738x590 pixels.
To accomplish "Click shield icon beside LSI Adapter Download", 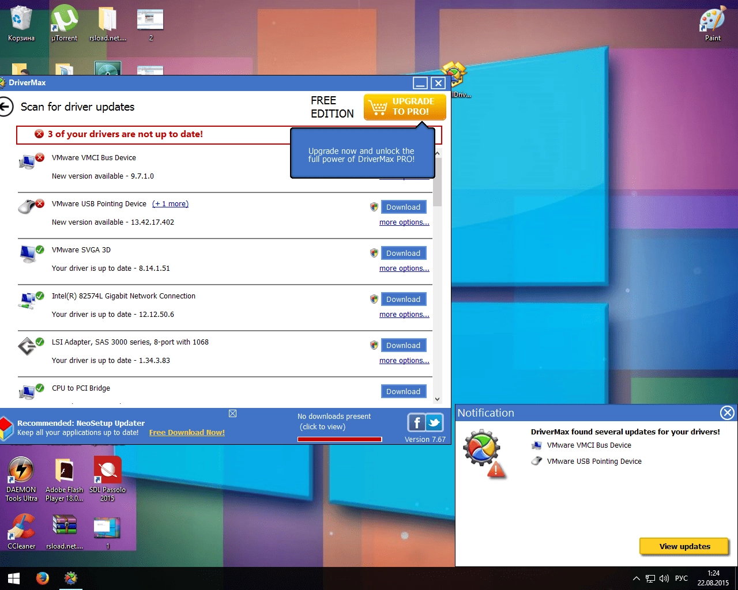I will click(374, 345).
